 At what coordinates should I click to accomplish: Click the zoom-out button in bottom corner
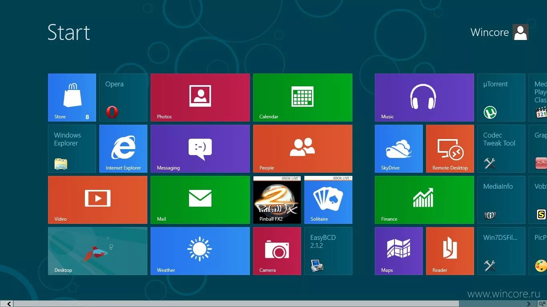pyautogui.click(x=543, y=304)
